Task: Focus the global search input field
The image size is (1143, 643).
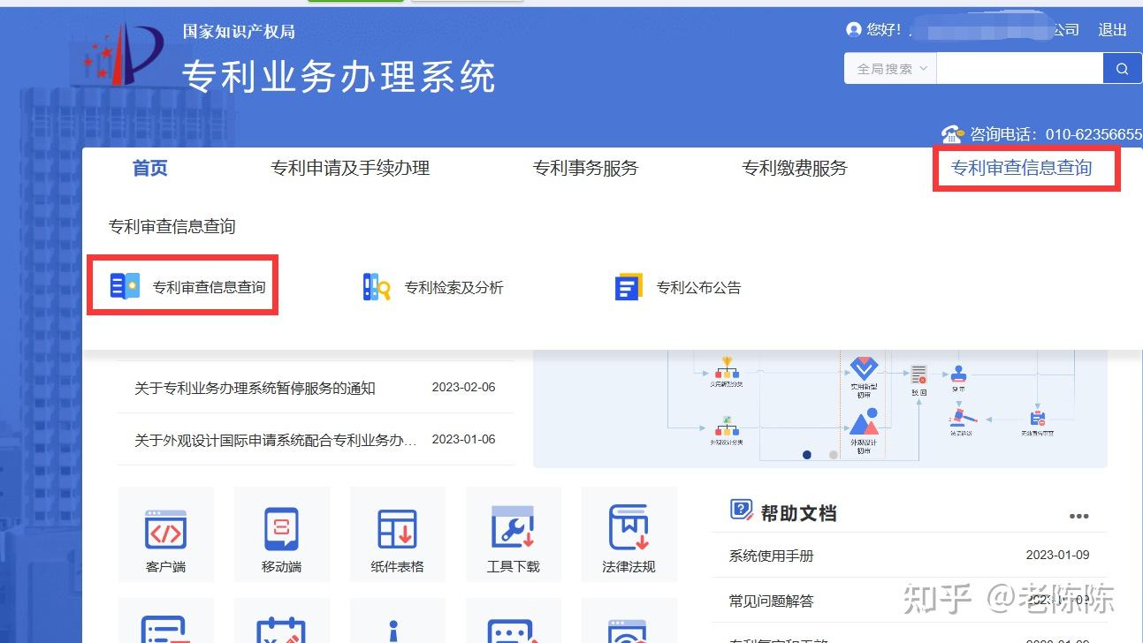Action: coord(1019,69)
